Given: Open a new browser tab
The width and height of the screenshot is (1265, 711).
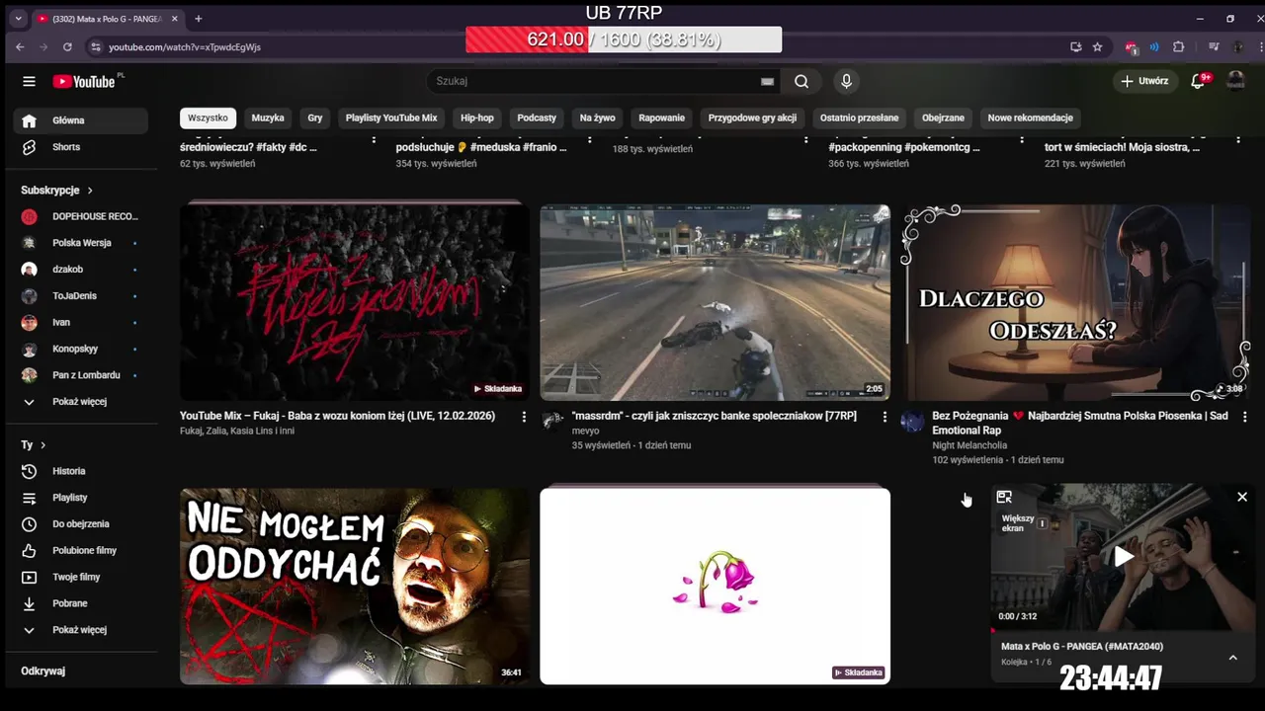Looking at the screenshot, I should 198,19.
